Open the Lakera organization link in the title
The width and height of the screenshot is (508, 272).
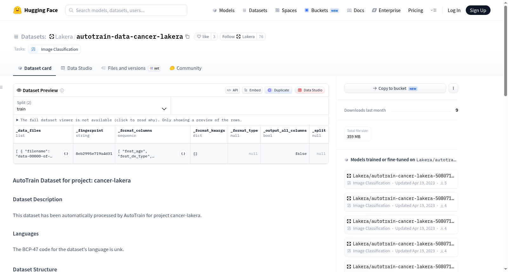click(64, 36)
